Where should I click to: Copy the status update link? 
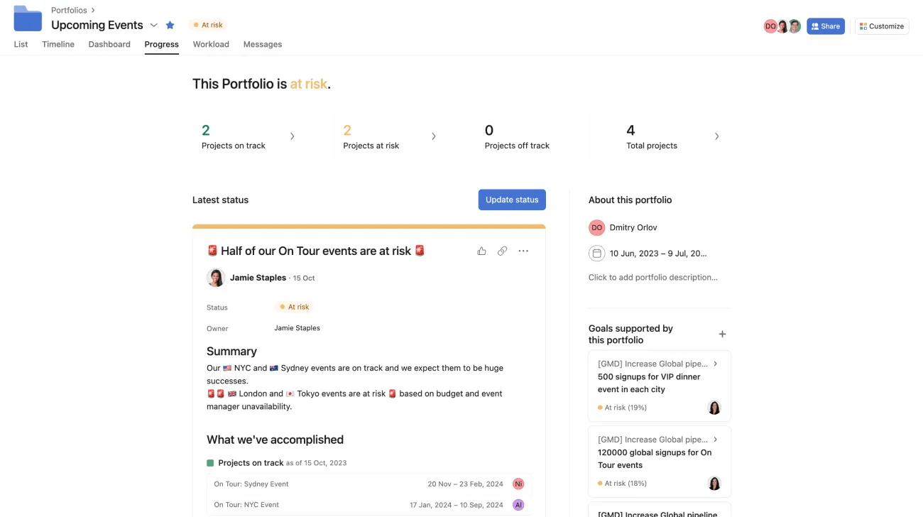pos(503,251)
